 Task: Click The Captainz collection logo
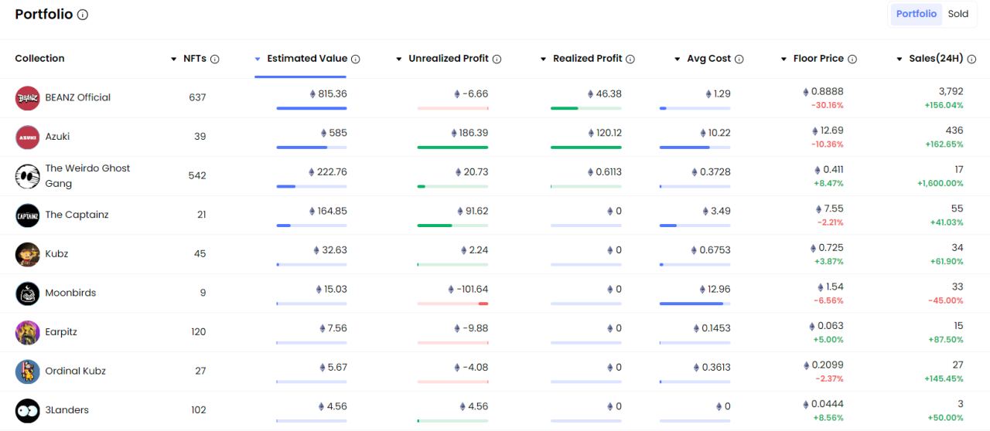27,215
